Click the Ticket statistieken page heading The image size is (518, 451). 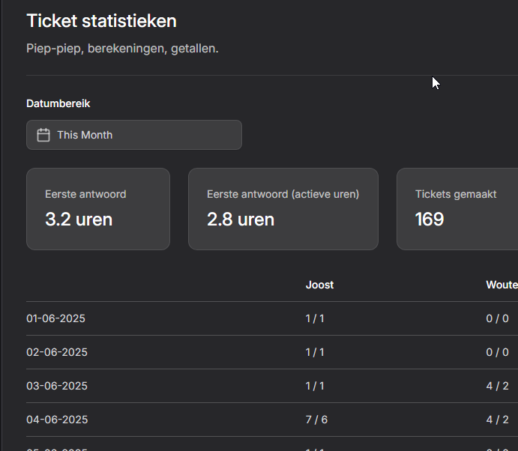(x=101, y=21)
